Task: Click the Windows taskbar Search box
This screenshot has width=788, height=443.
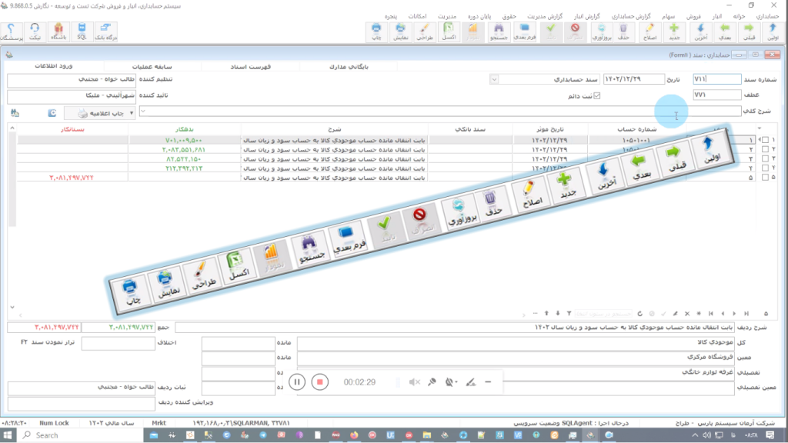Action: coord(81,435)
